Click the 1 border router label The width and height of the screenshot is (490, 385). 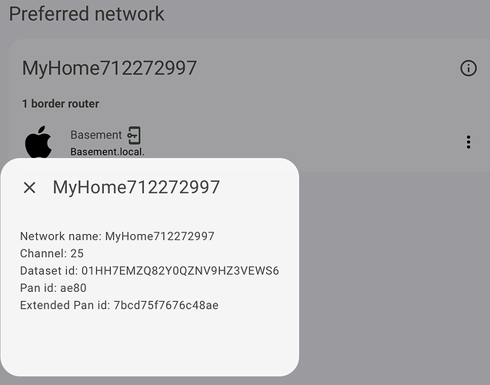tap(60, 104)
